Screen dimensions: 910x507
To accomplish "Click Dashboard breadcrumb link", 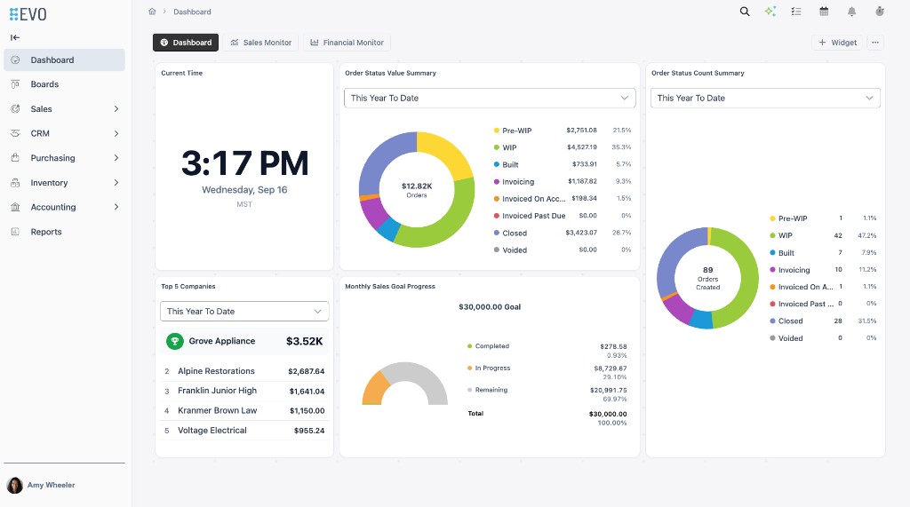I will 192,12.
